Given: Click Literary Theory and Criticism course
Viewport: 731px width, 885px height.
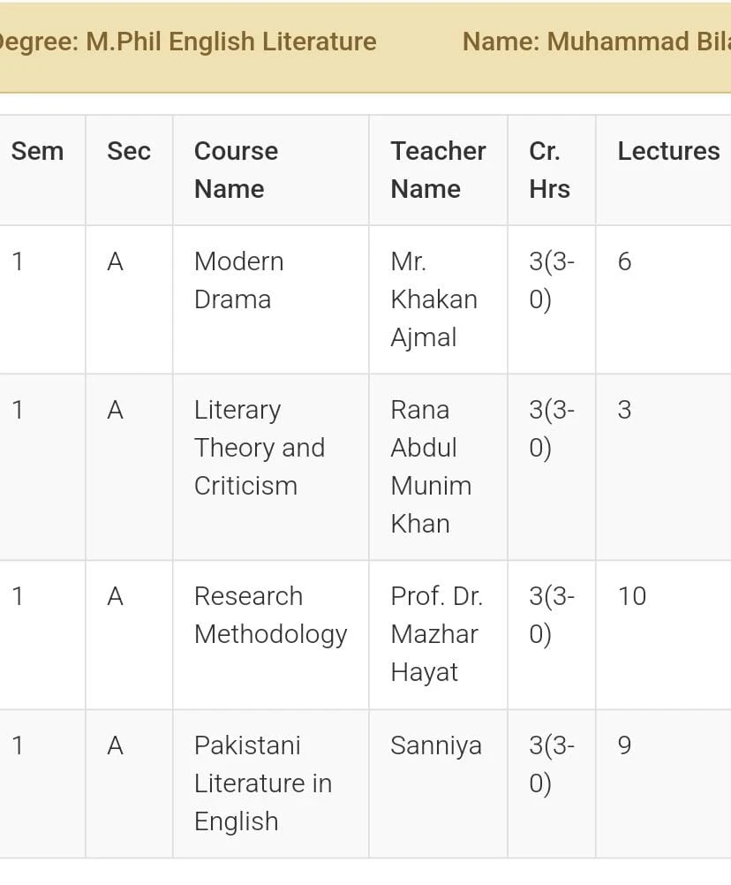Looking at the screenshot, I should pos(260,448).
